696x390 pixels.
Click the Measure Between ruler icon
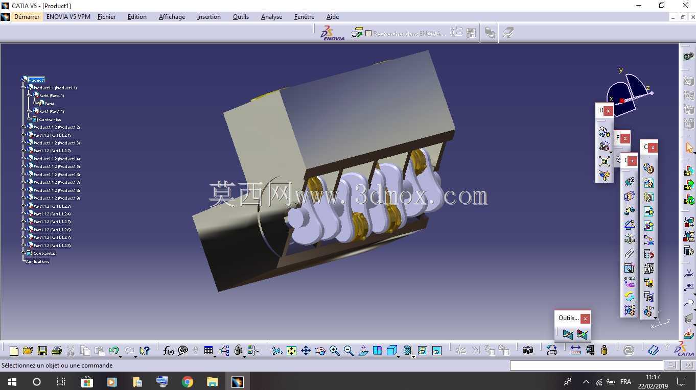coord(575,350)
